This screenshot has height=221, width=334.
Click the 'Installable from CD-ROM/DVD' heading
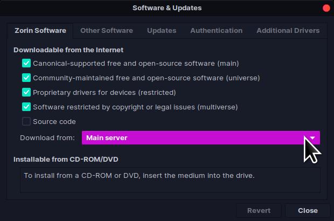point(66,160)
